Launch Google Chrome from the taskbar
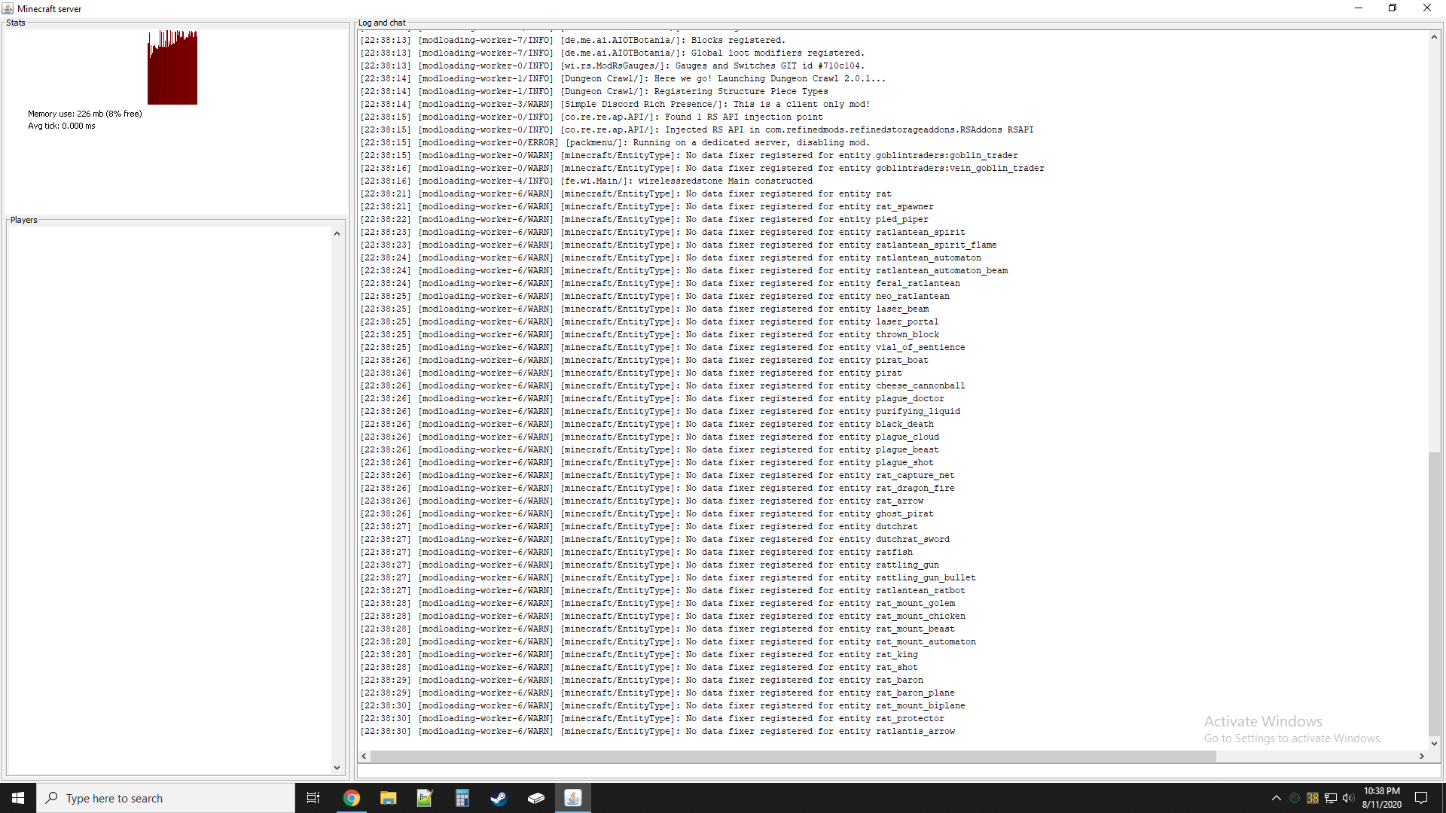 click(352, 798)
